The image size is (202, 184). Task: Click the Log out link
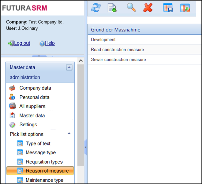click(22, 43)
